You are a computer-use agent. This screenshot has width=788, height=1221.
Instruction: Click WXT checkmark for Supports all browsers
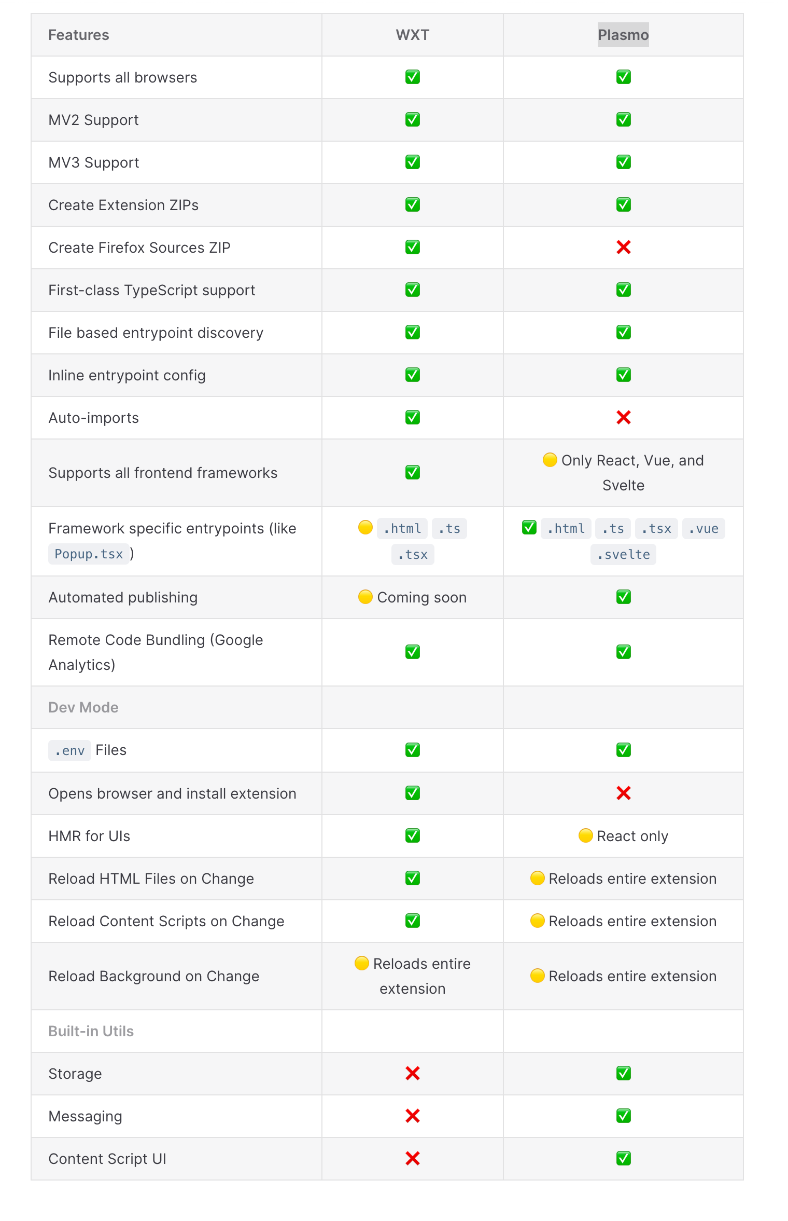click(x=412, y=77)
